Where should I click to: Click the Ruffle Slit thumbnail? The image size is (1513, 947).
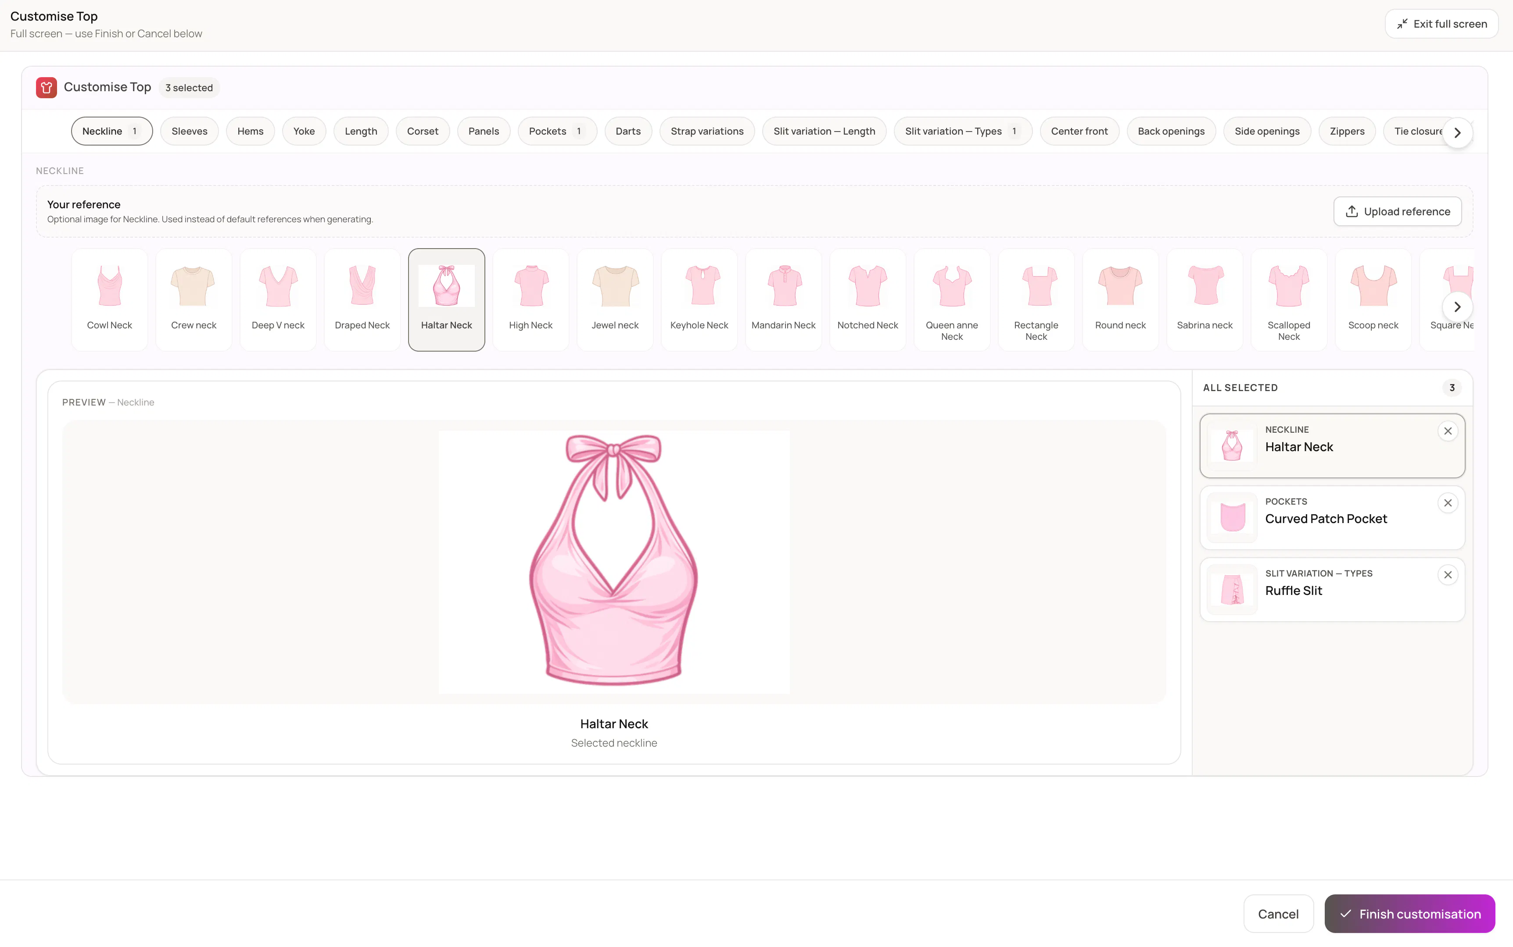(1232, 590)
